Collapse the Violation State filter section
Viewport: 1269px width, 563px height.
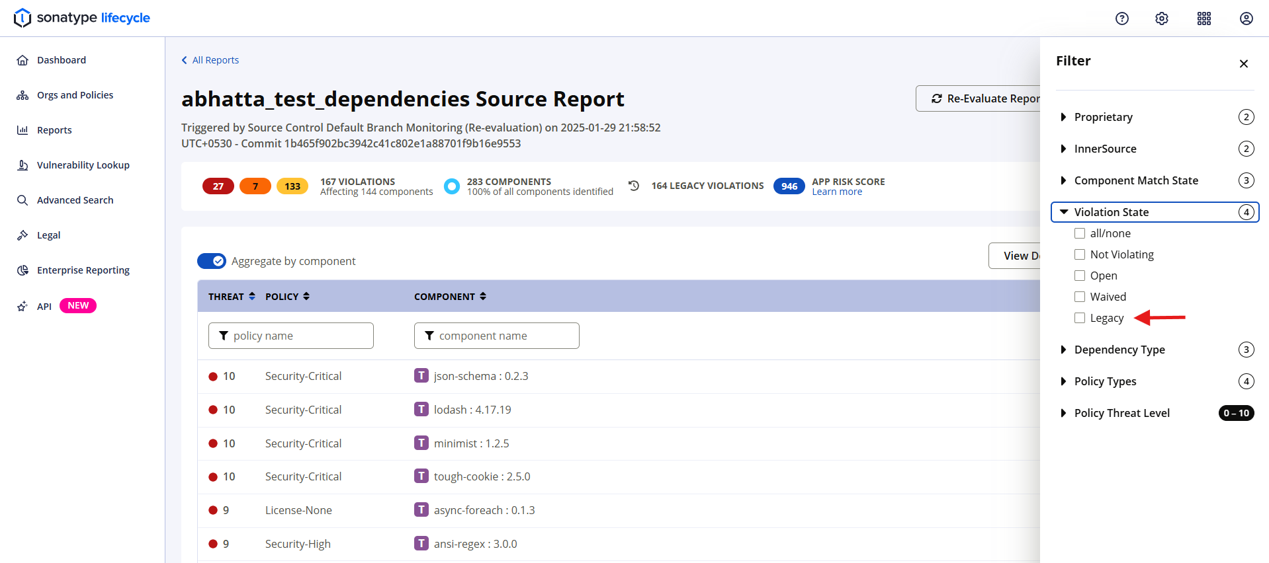[x=1155, y=212]
